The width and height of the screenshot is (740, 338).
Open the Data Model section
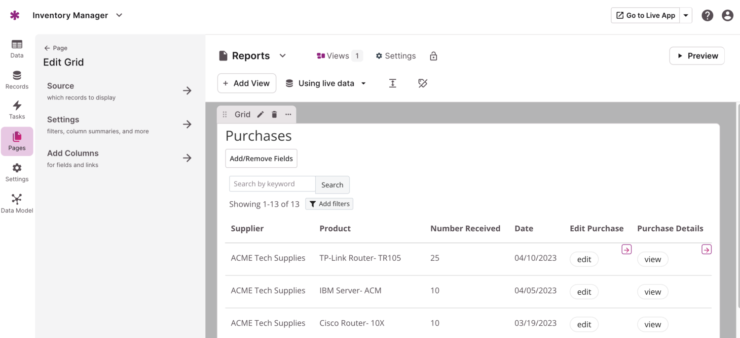(x=17, y=204)
